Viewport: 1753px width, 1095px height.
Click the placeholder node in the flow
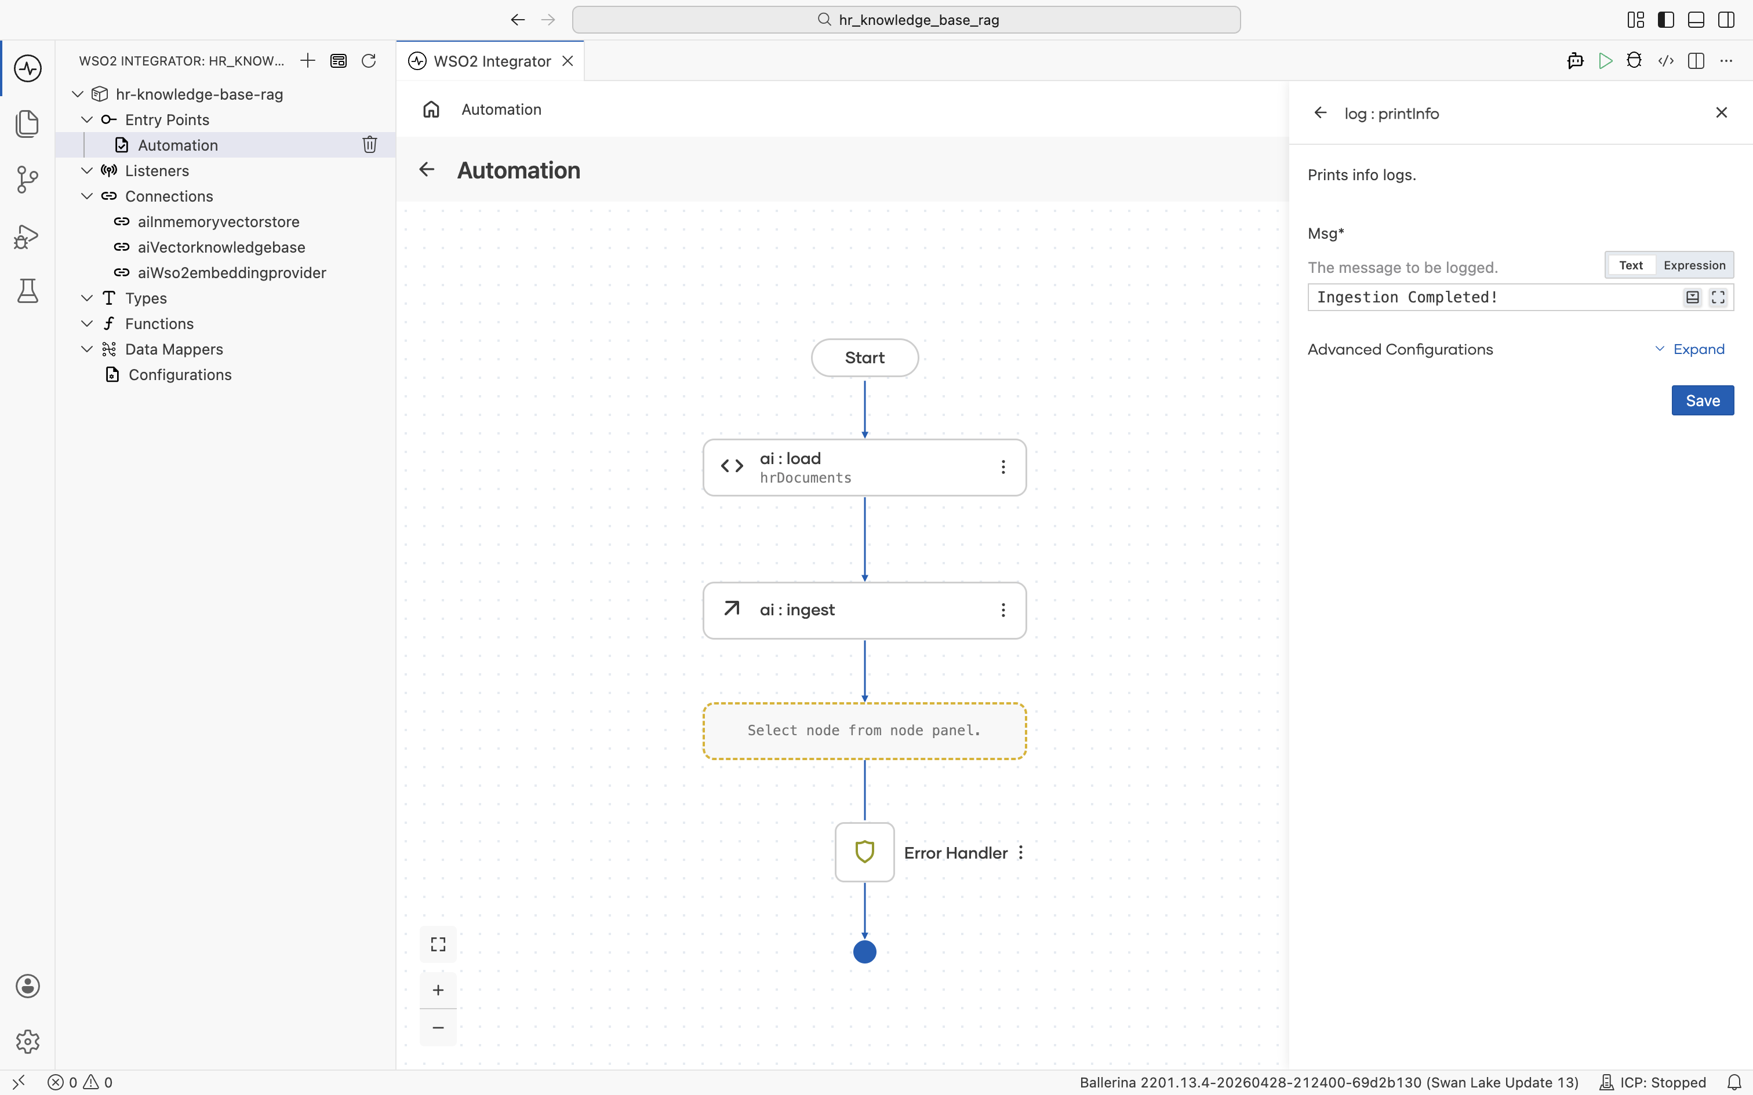(x=864, y=731)
